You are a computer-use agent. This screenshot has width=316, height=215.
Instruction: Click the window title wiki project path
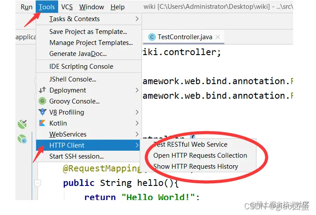pos(218,7)
